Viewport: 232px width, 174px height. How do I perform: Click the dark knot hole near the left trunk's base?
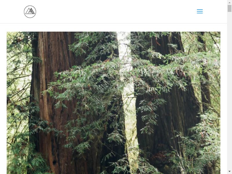click(55, 162)
